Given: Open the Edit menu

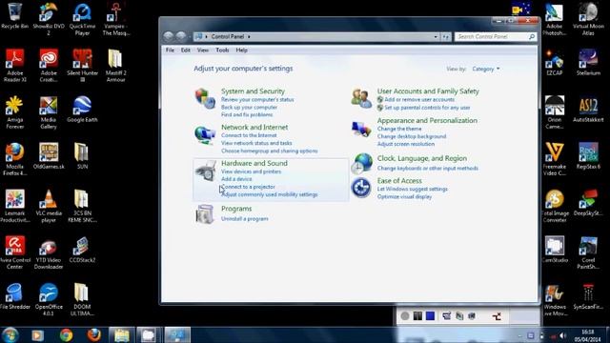Looking at the screenshot, I should [x=186, y=50].
